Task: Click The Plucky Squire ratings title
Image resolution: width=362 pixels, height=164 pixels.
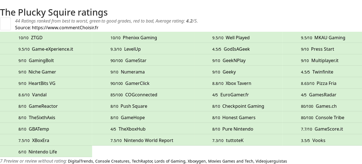Action: click(54, 12)
